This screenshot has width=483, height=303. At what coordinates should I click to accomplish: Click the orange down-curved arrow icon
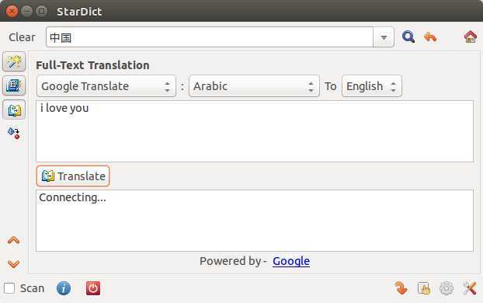pos(401,288)
